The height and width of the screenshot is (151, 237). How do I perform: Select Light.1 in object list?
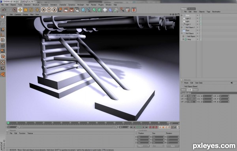pos(188,24)
